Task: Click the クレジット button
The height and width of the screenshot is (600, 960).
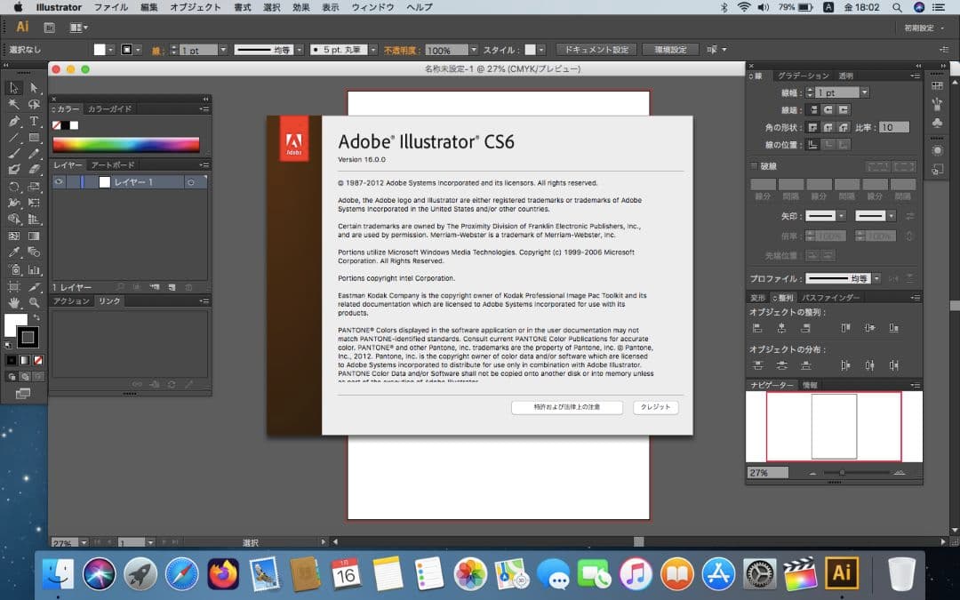Action: point(656,407)
